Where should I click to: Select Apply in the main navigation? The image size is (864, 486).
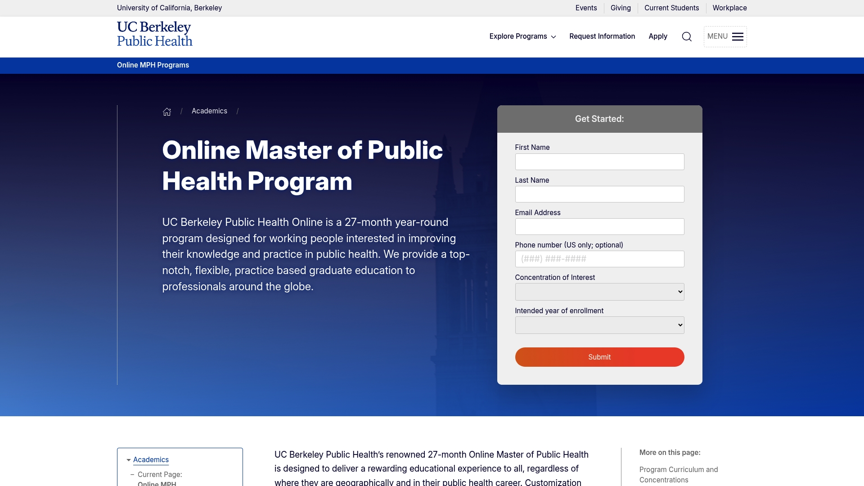coord(658,36)
